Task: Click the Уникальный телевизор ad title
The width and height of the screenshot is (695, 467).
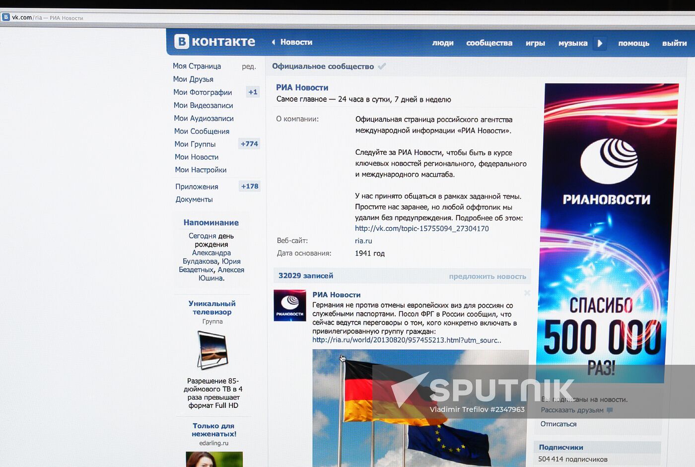Action: 212,308
